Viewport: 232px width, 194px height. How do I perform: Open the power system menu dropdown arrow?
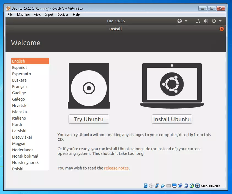pyautogui.click(x=220, y=21)
